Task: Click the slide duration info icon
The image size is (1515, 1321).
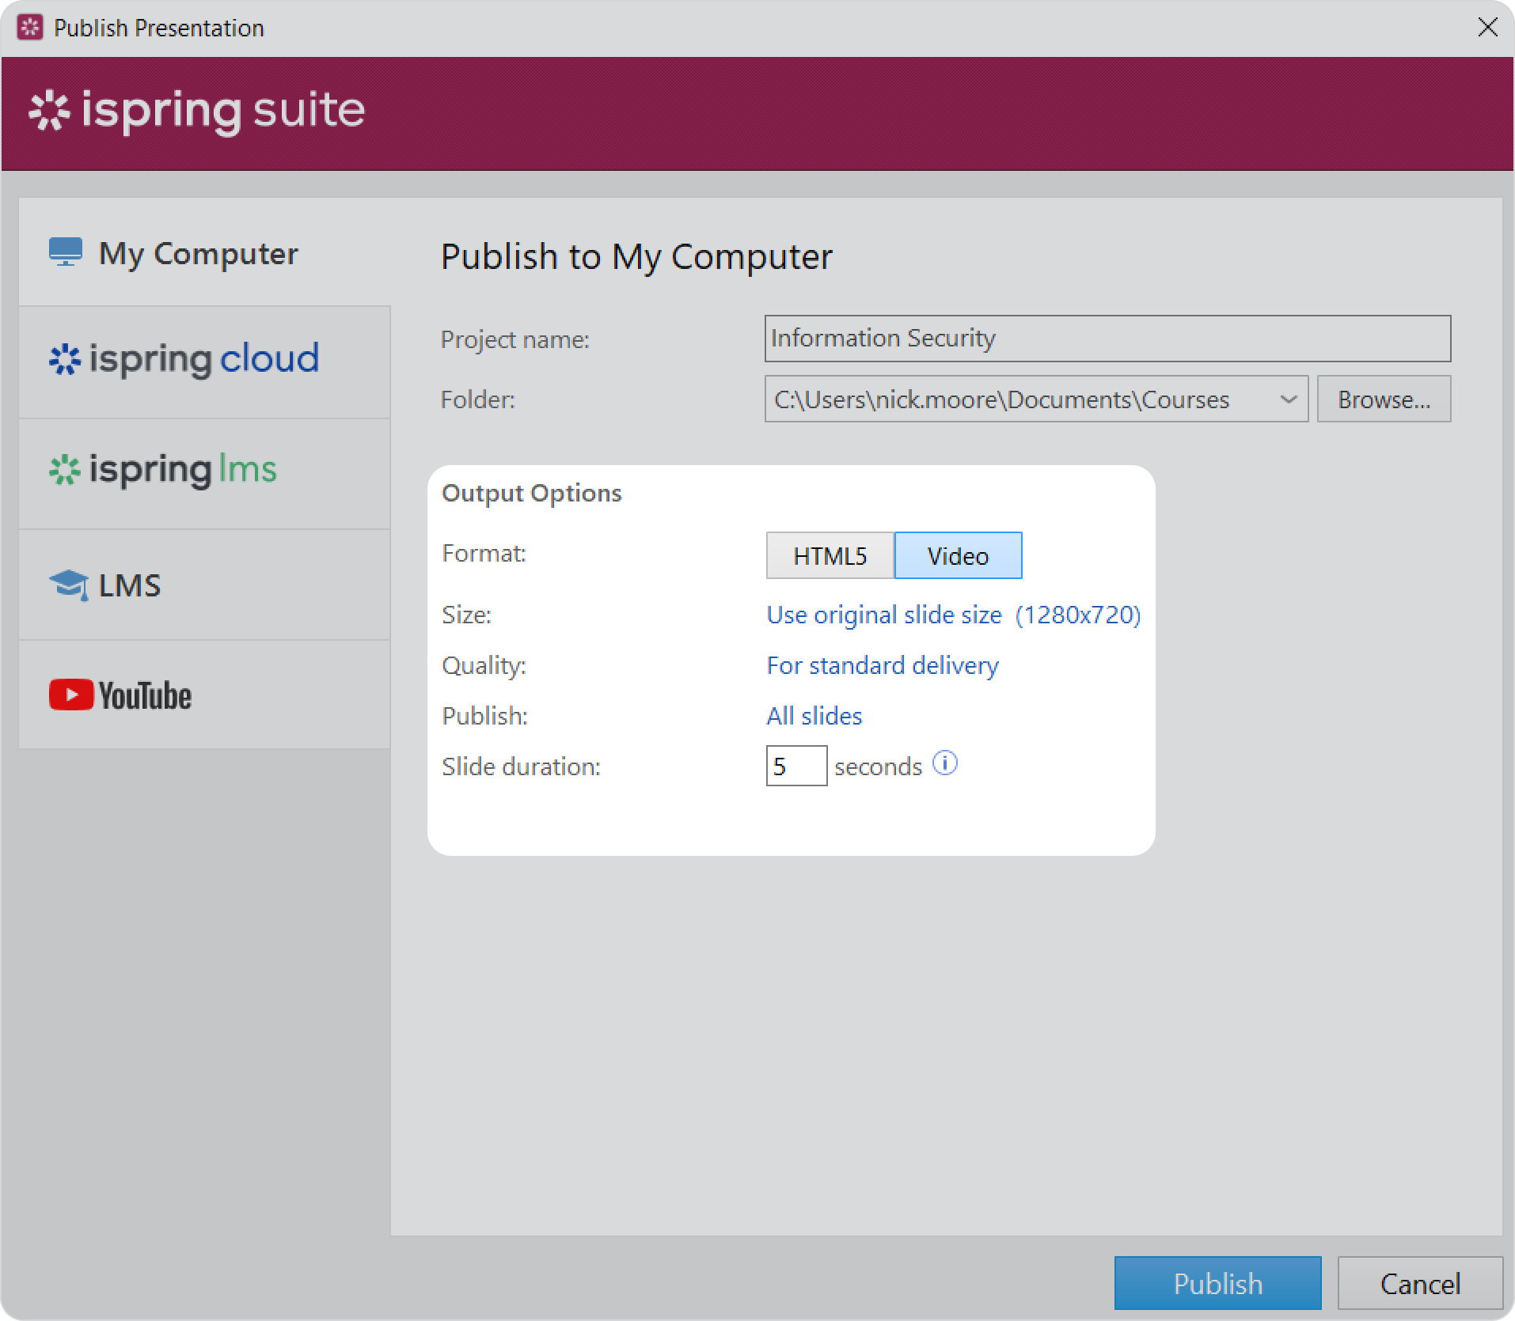Action: click(944, 764)
